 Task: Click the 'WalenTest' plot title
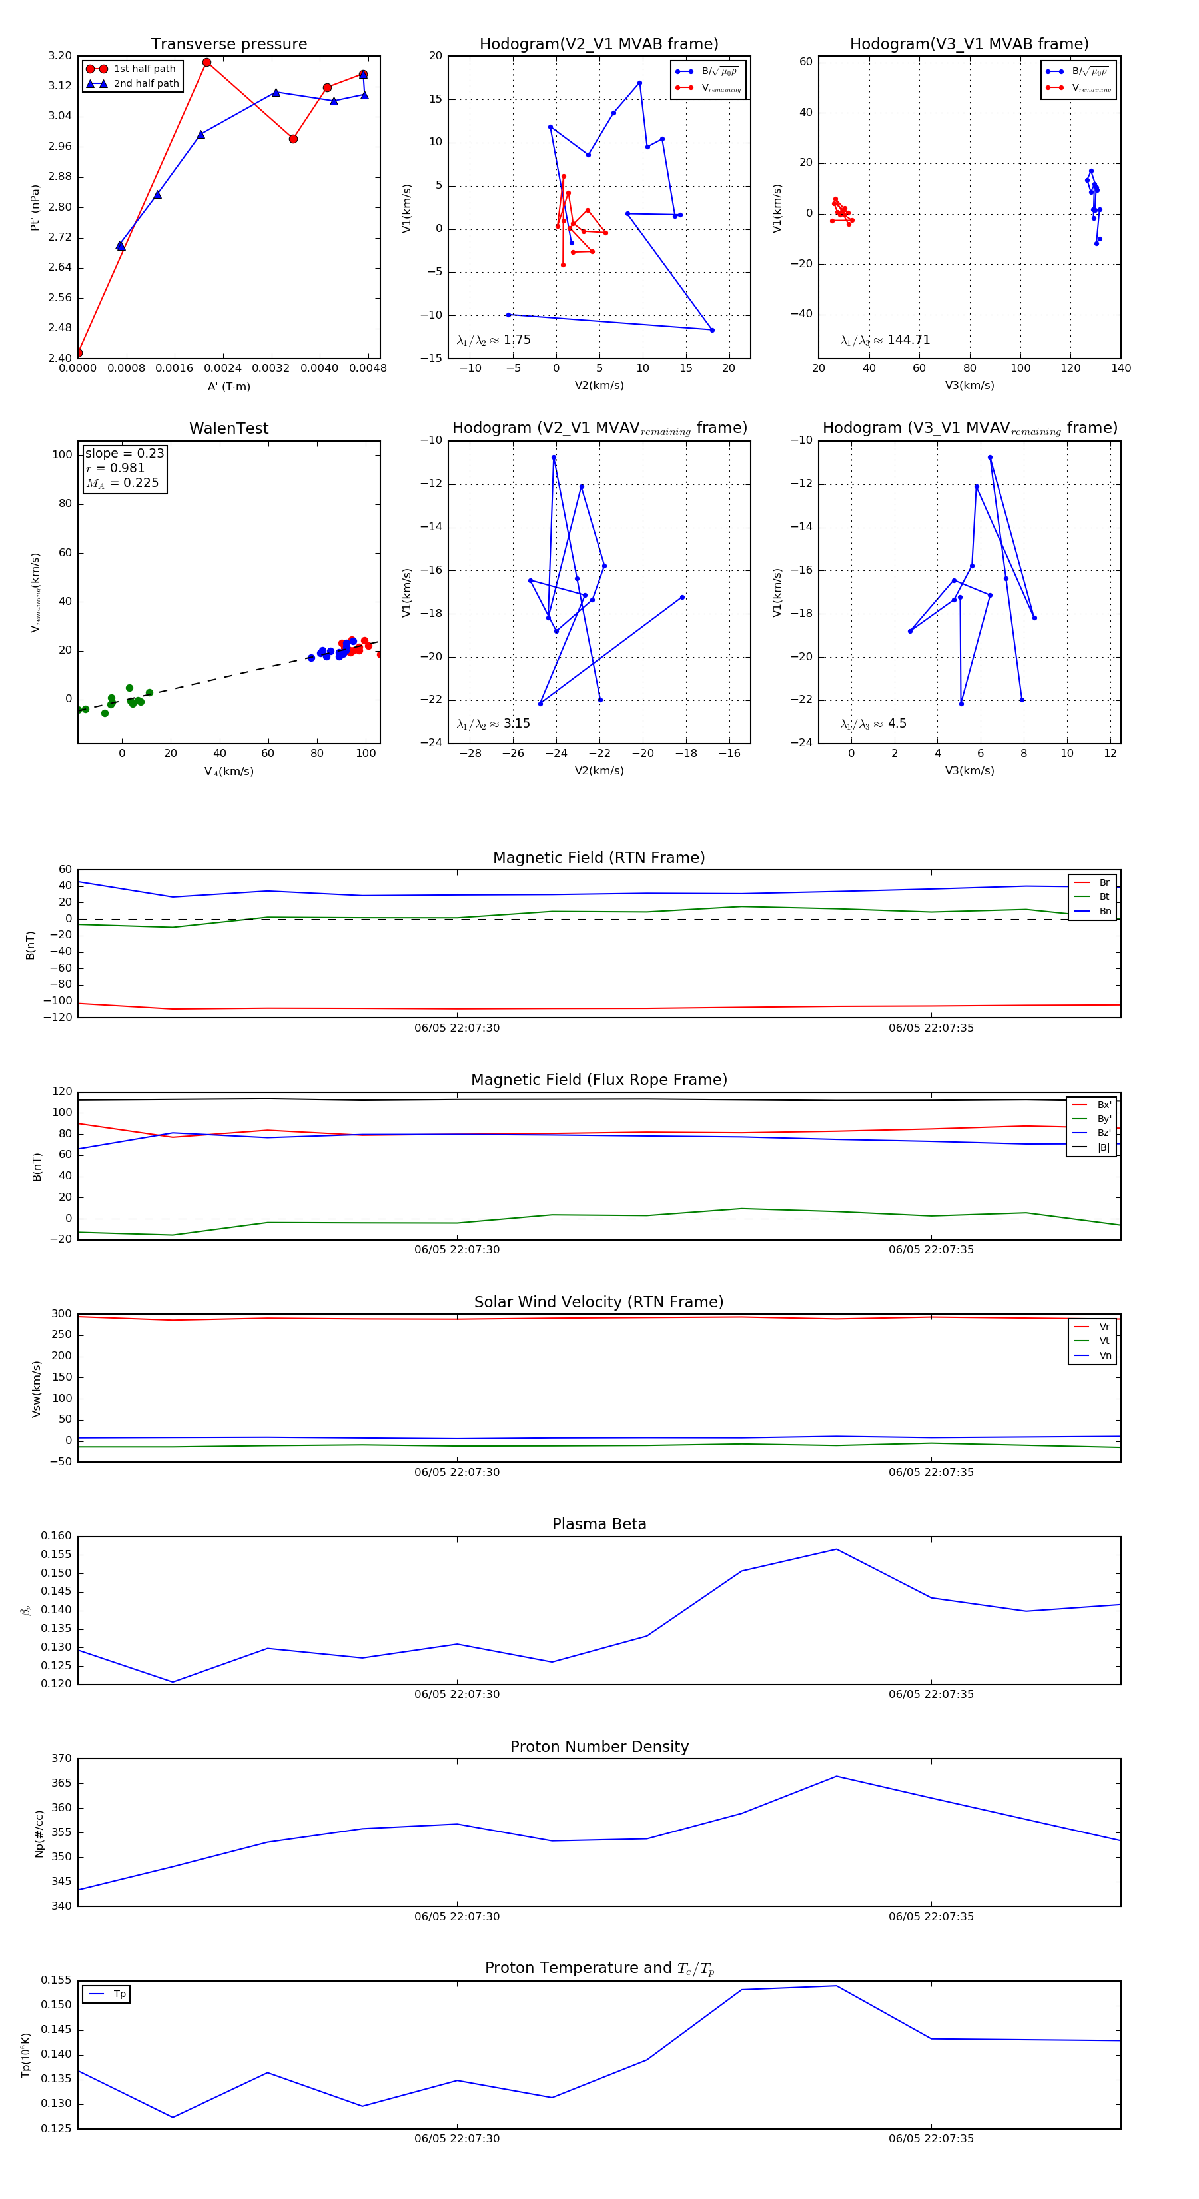tap(228, 428)
